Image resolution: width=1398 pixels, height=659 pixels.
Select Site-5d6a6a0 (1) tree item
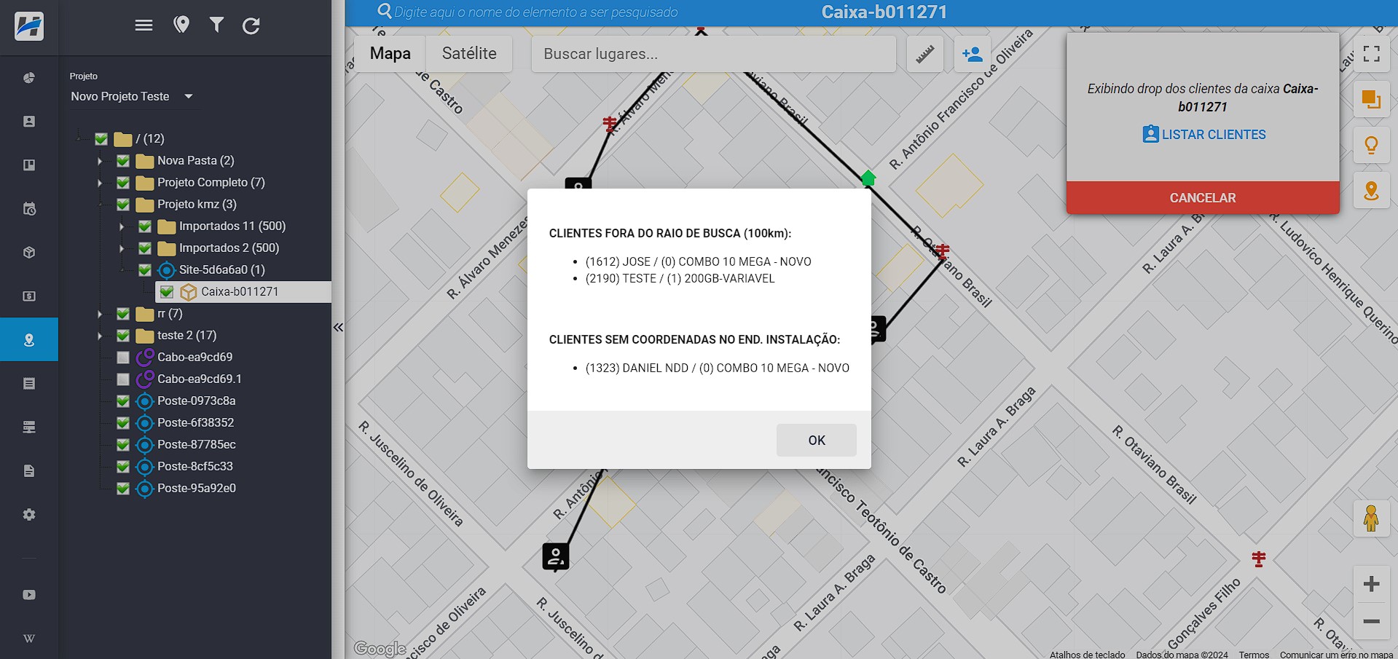[222, 269]
